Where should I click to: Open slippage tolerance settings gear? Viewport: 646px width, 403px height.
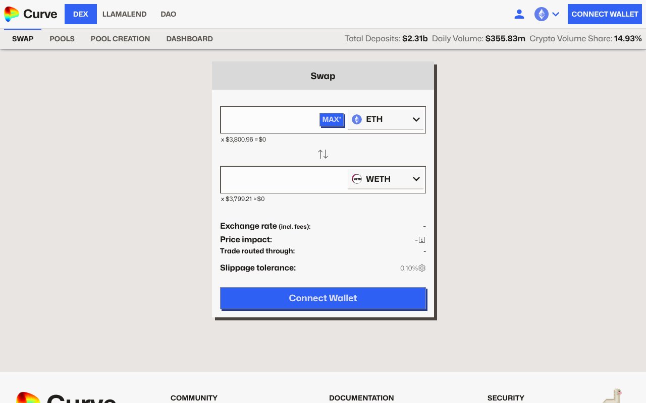422,268
